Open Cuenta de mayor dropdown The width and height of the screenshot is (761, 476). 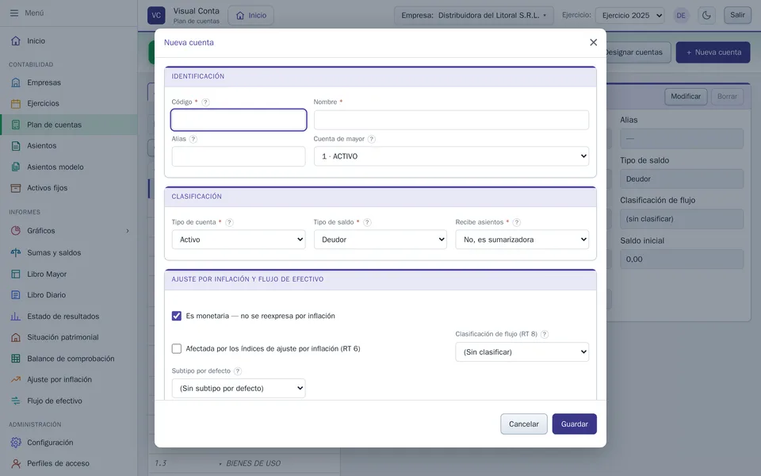[x=451, y=156]
